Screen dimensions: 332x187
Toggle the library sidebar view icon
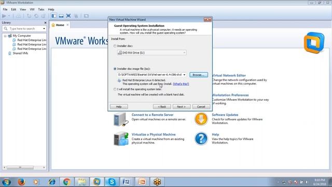(x=54, y=16)
